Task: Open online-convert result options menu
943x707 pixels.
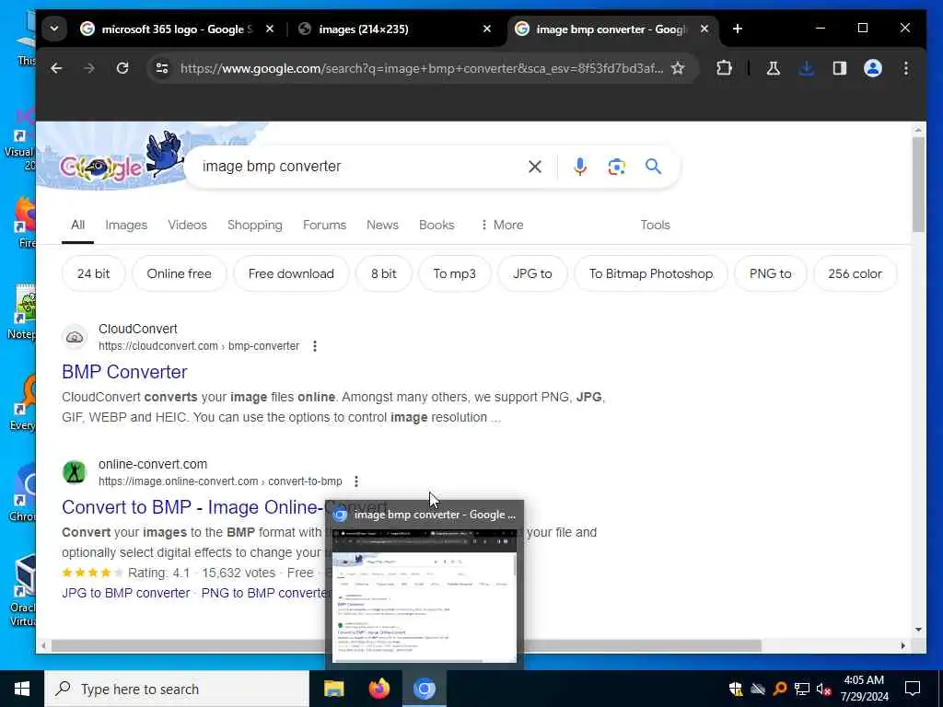Action: click(356, 481)
